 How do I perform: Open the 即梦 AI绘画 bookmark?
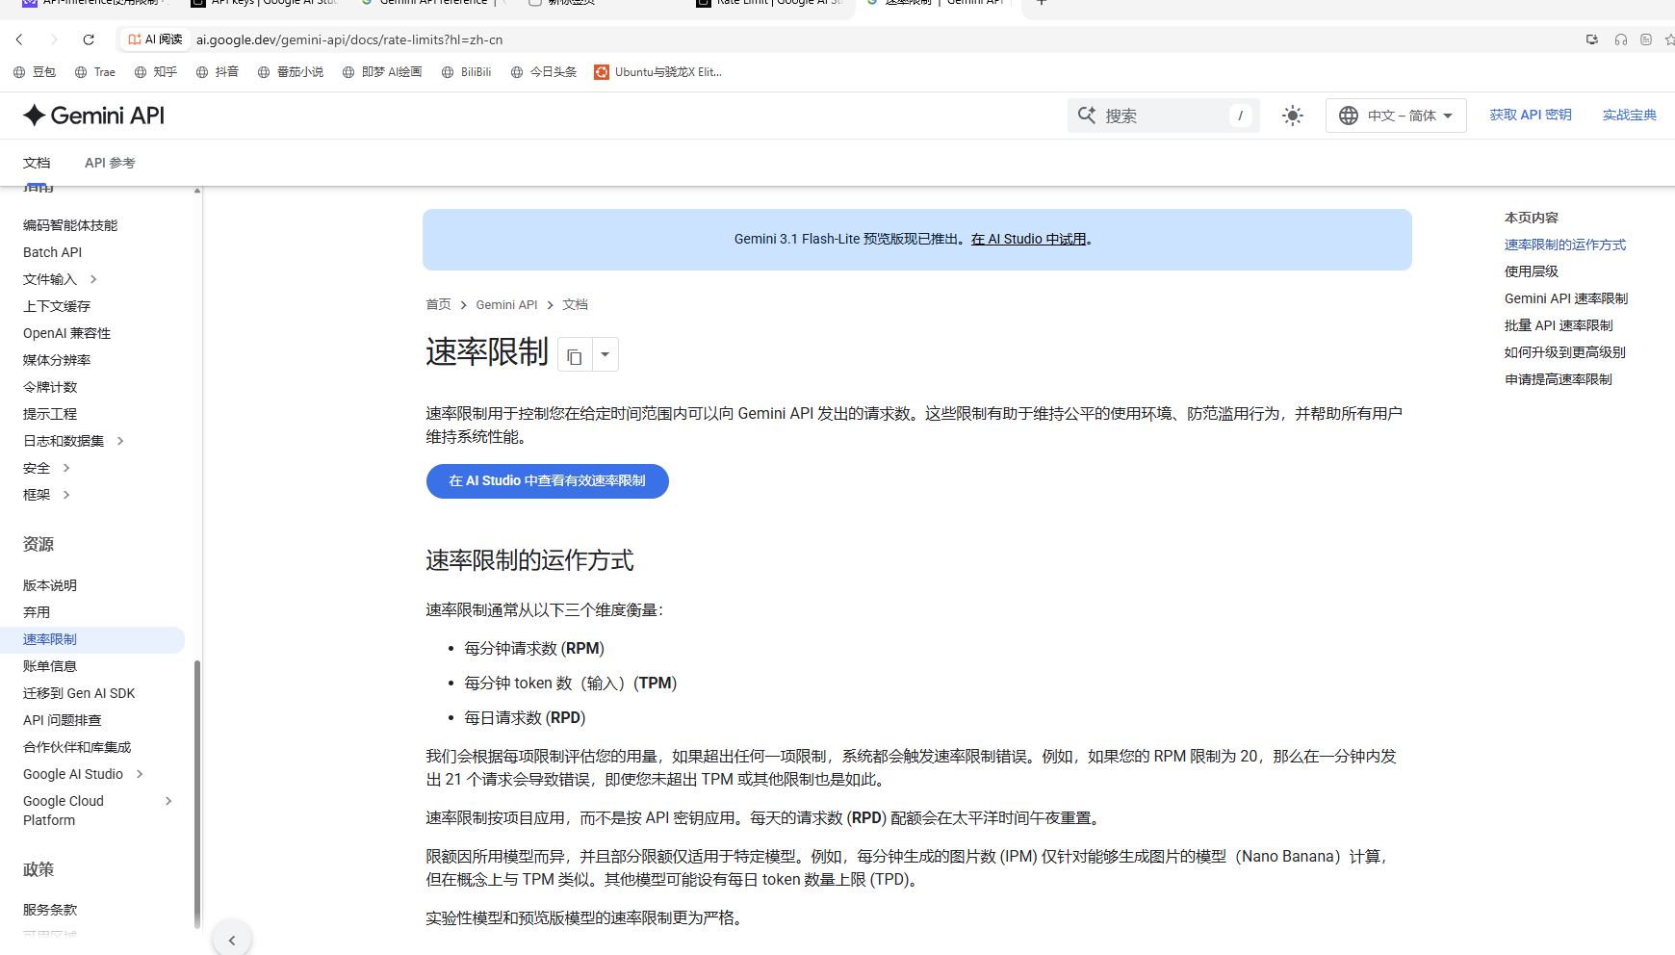382,72
